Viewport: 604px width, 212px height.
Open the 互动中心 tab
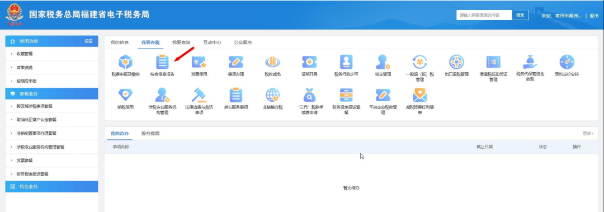pyautogui.click(x=213, y=43)
